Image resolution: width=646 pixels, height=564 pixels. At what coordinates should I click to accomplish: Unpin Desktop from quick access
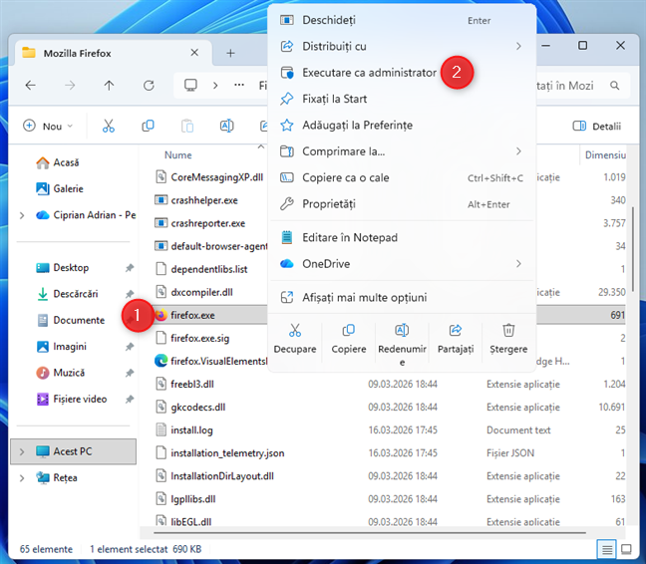[130, 268]
